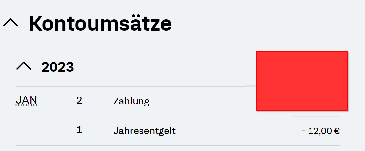This screenshot has height=151, width=365.
Task: Click blank space right of Kontoumsätze heading
Action: point(263,24)
